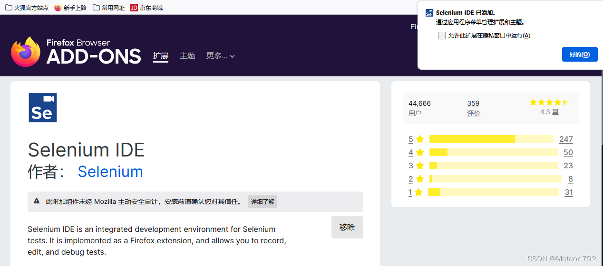Switch to the 扩展 tab
The image size is (603, 266).
161,56
